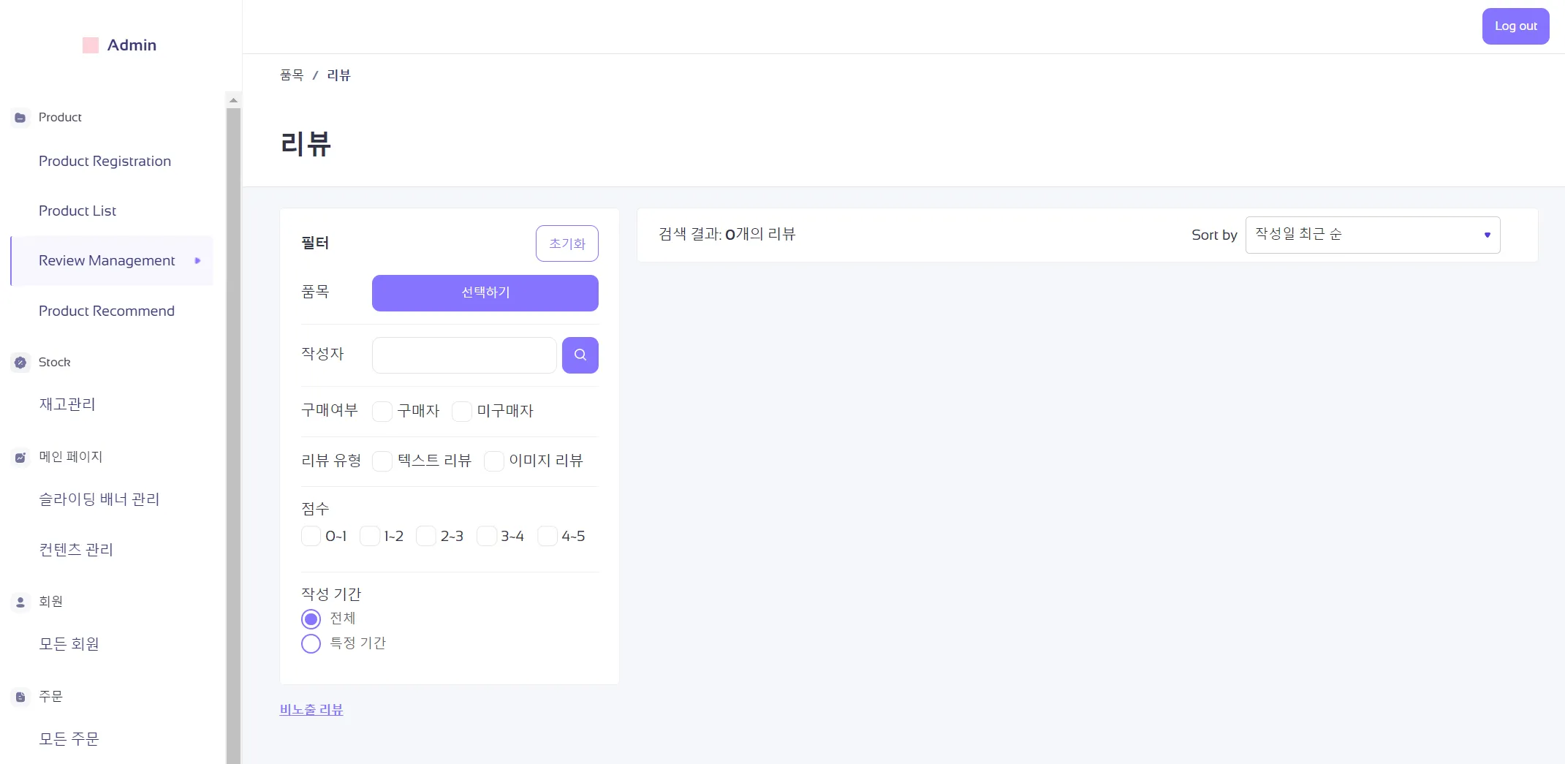1565x764 pixels.
Task: Tick the 3~4 score checkbox
Action: click(487, 536)
